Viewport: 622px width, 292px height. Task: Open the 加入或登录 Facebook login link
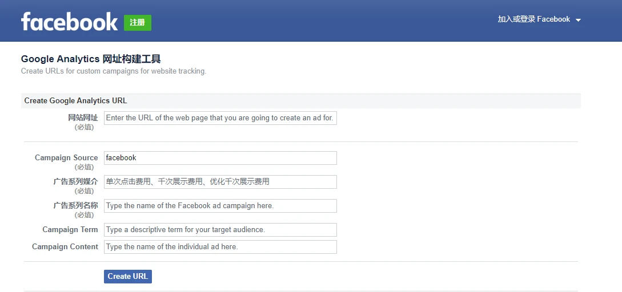[533, 19]
